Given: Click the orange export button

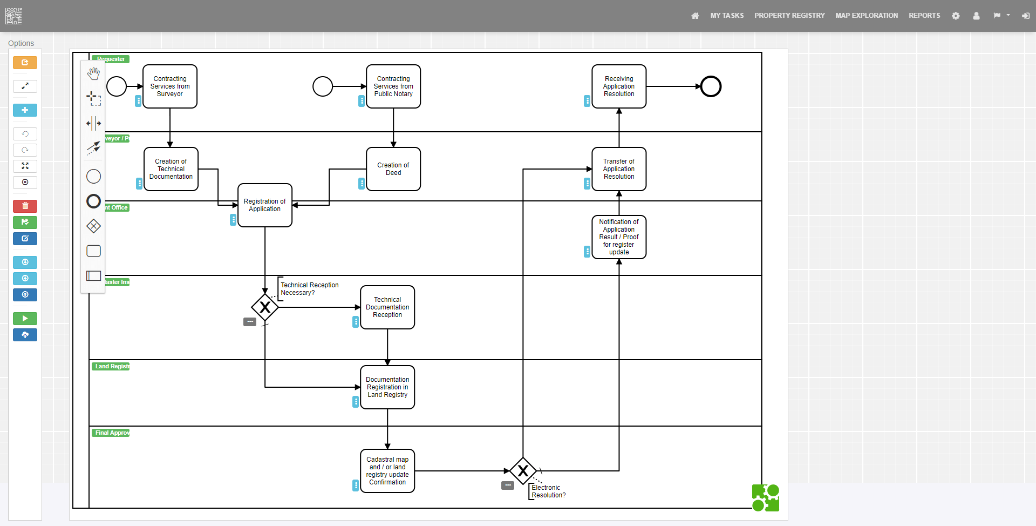Looking at the screenshot, I should [25, 63].
